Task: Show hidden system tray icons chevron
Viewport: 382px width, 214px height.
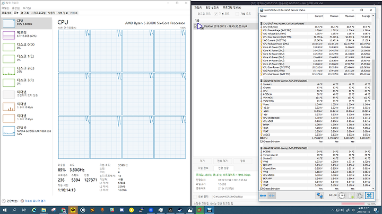Action: click(333, 210)
